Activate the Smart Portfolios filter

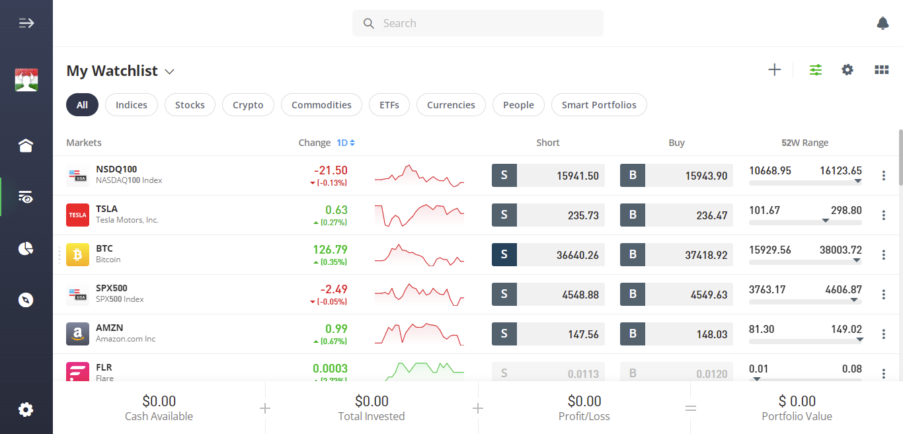(x=599, y=104)
